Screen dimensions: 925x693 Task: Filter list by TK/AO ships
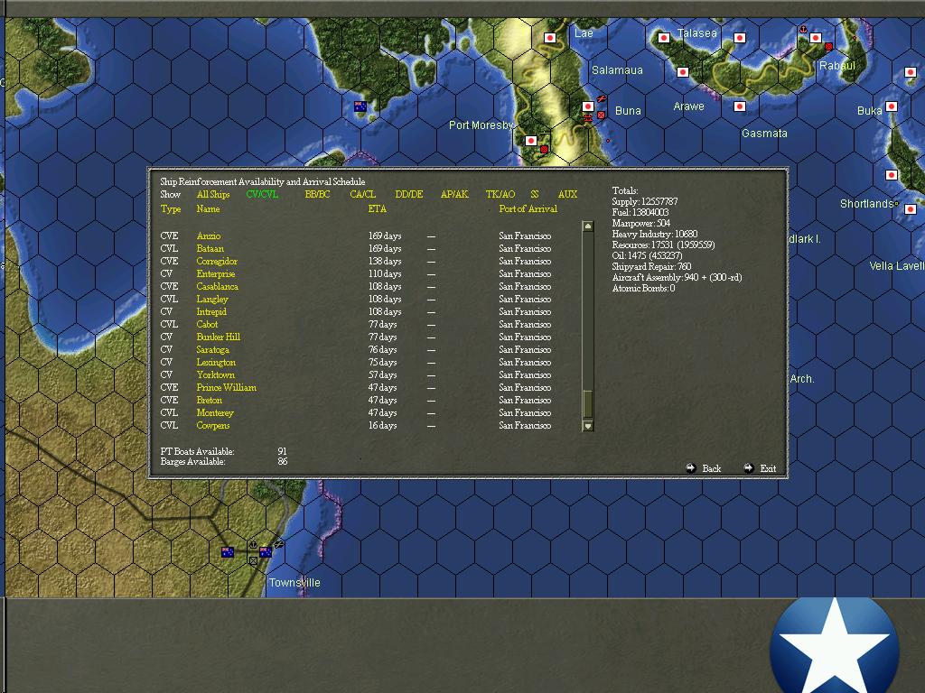(x=500, y=194)
